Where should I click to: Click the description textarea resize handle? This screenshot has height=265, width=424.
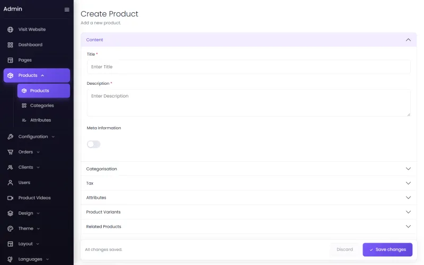point(408,114)
